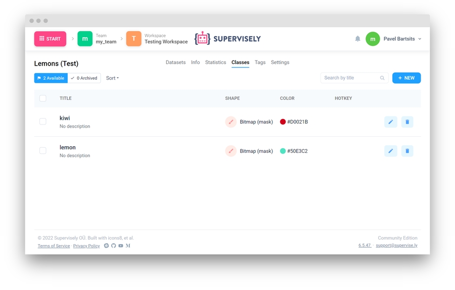Click the notification bell icon
The image size is (455, 290).
[357, 39]
